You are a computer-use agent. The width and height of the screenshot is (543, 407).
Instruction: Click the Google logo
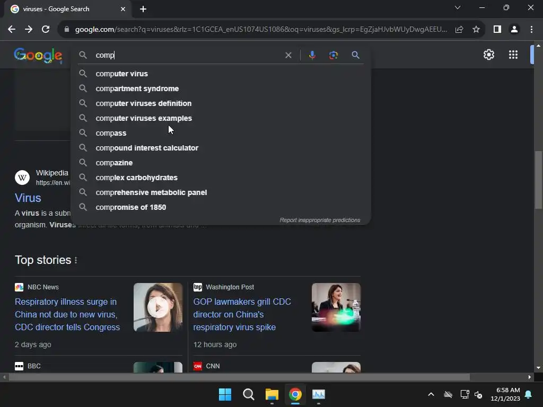point(38,55)
